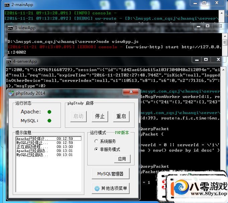Click the Apache green status indicator
228x203 pixels.
pyautogui.click(x=50, y=112)
